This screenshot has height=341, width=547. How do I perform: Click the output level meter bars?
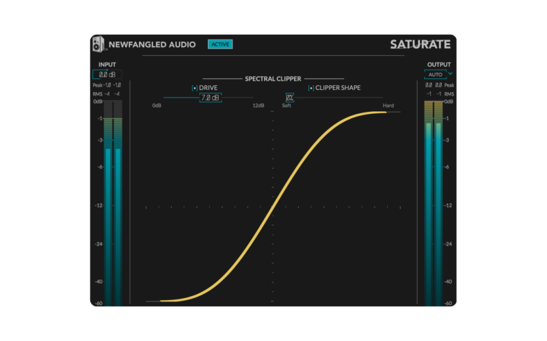coord(433,205)
